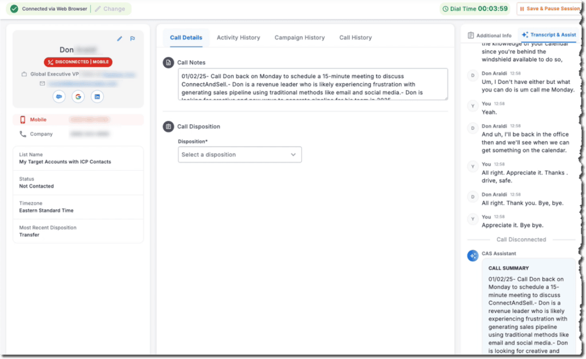Click the 'Connected via Web Browser' status text

(x=54, y=9)
